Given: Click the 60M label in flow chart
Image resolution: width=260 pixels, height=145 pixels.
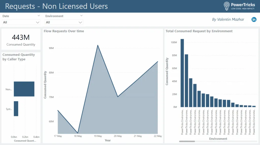Looking at the screenshot, I should coord(51,121).
